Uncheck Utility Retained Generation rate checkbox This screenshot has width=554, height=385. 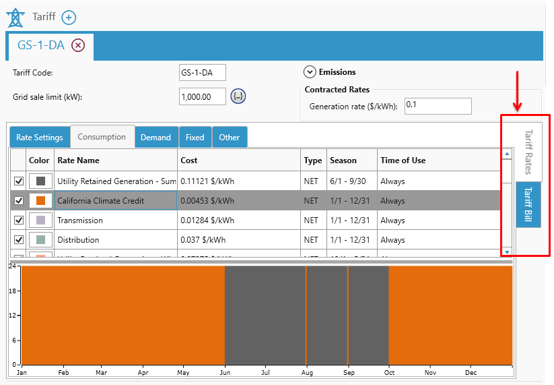pos(19,181)
